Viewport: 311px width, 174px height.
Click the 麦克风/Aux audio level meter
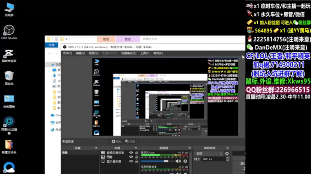(x=164, y=156)
